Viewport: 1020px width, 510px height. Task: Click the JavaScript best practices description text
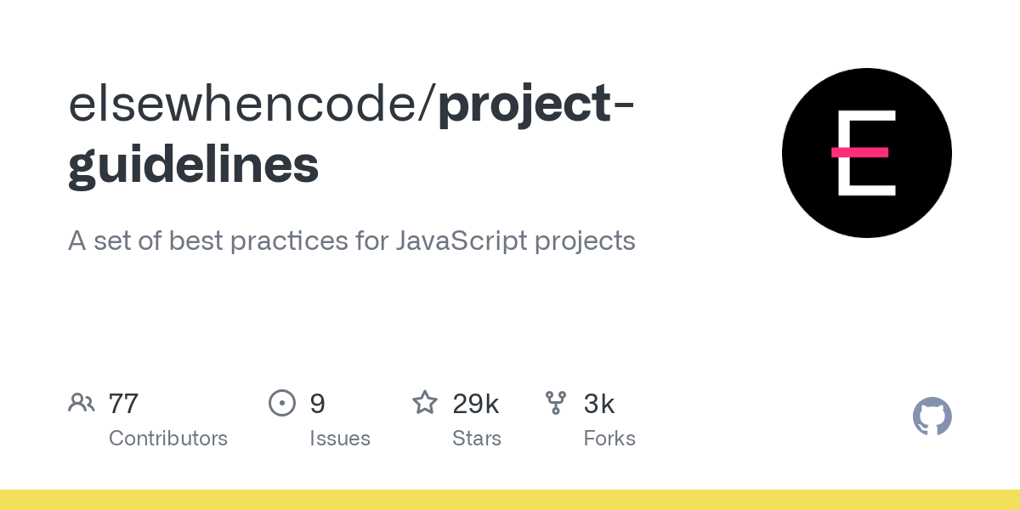point(352,241)
